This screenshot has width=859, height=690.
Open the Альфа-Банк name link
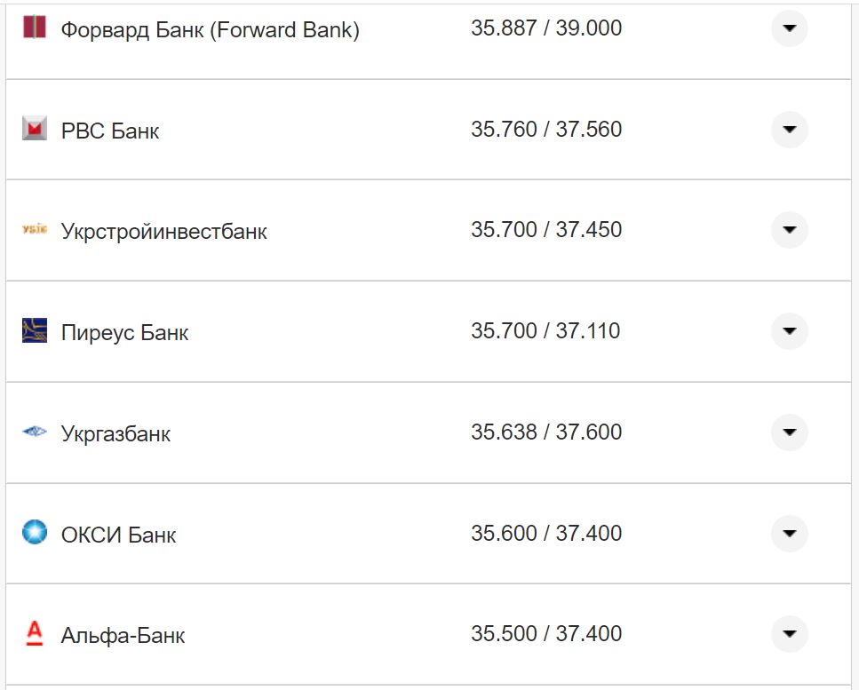(123, 636)
